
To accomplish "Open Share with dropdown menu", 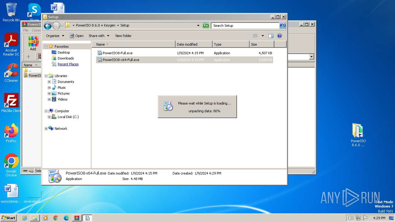I will point(99,36).
